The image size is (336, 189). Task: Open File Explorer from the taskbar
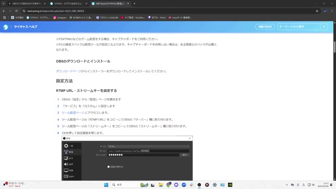coord(161,185)
